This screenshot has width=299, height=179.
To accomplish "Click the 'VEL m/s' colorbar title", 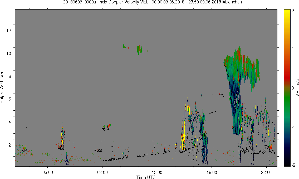I will [297, 88].
